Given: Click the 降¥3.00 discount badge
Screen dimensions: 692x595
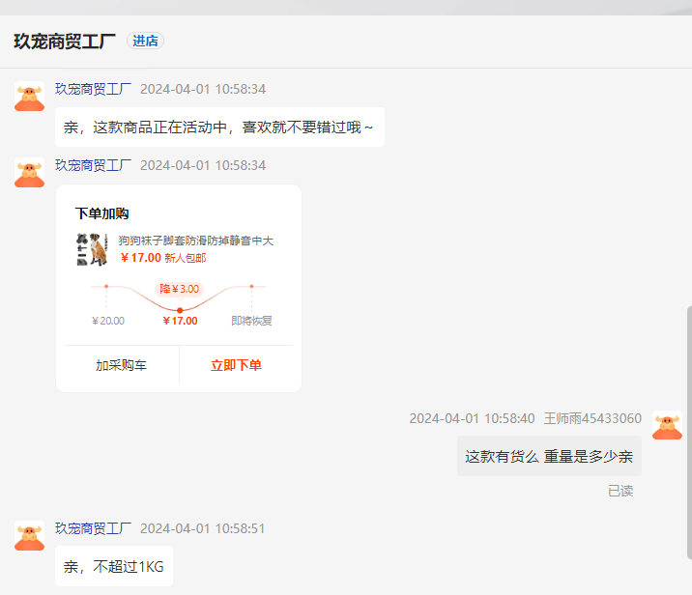Looking at the screenshot, I should (180, 289).
